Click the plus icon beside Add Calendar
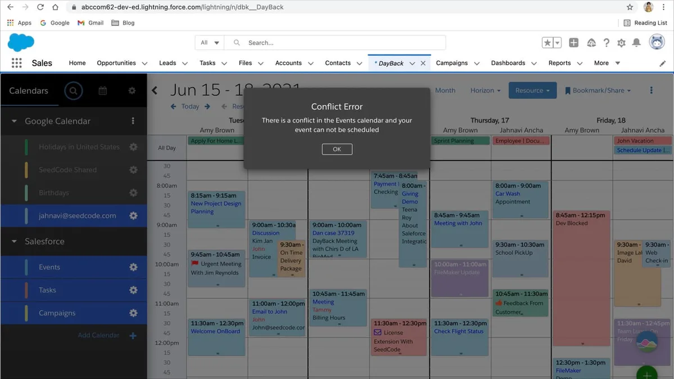 coord(133,335)
